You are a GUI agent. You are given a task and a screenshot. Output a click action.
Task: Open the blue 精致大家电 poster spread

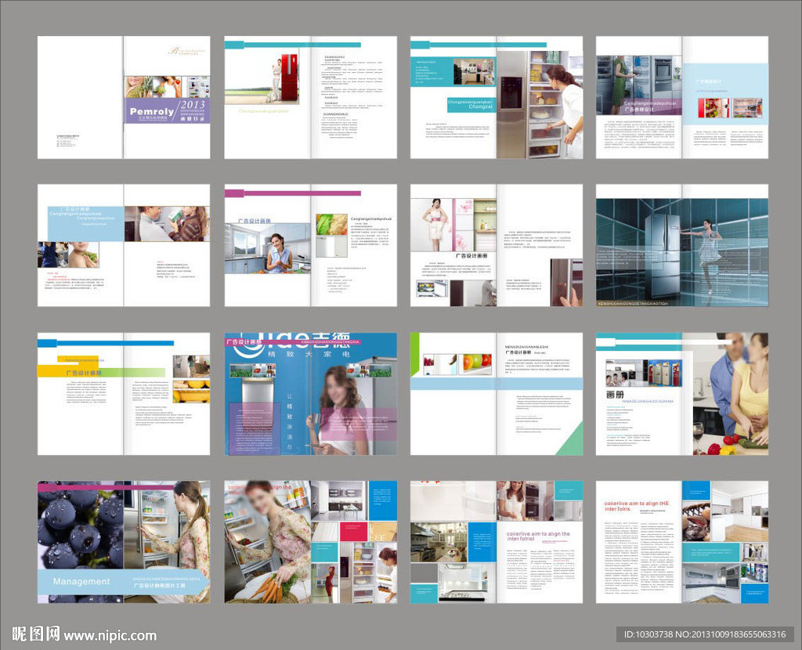[x=310, y=394]
